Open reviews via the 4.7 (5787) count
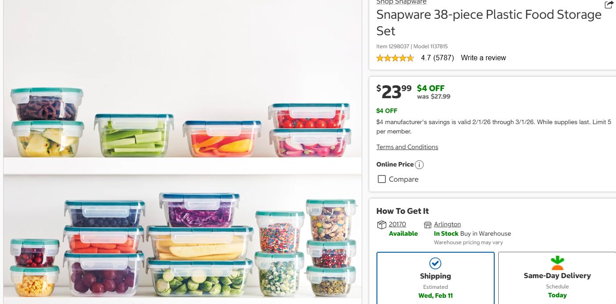The height and width of the screenshot is (304, 616). [x=438, y=58]
